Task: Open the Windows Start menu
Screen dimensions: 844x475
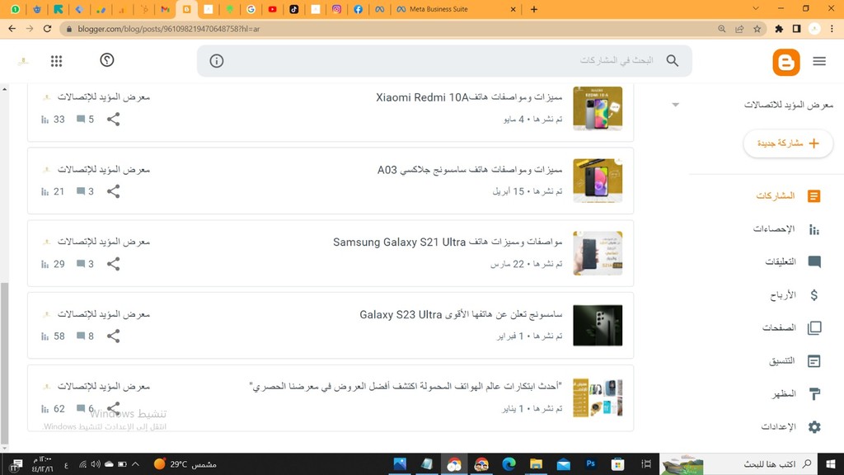Action: (x=831, y=463)
